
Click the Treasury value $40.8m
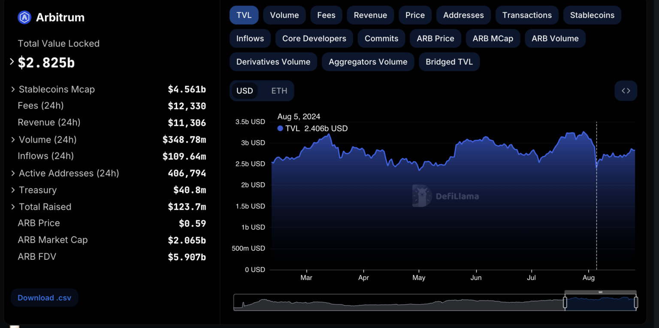(x=190, y=190)
